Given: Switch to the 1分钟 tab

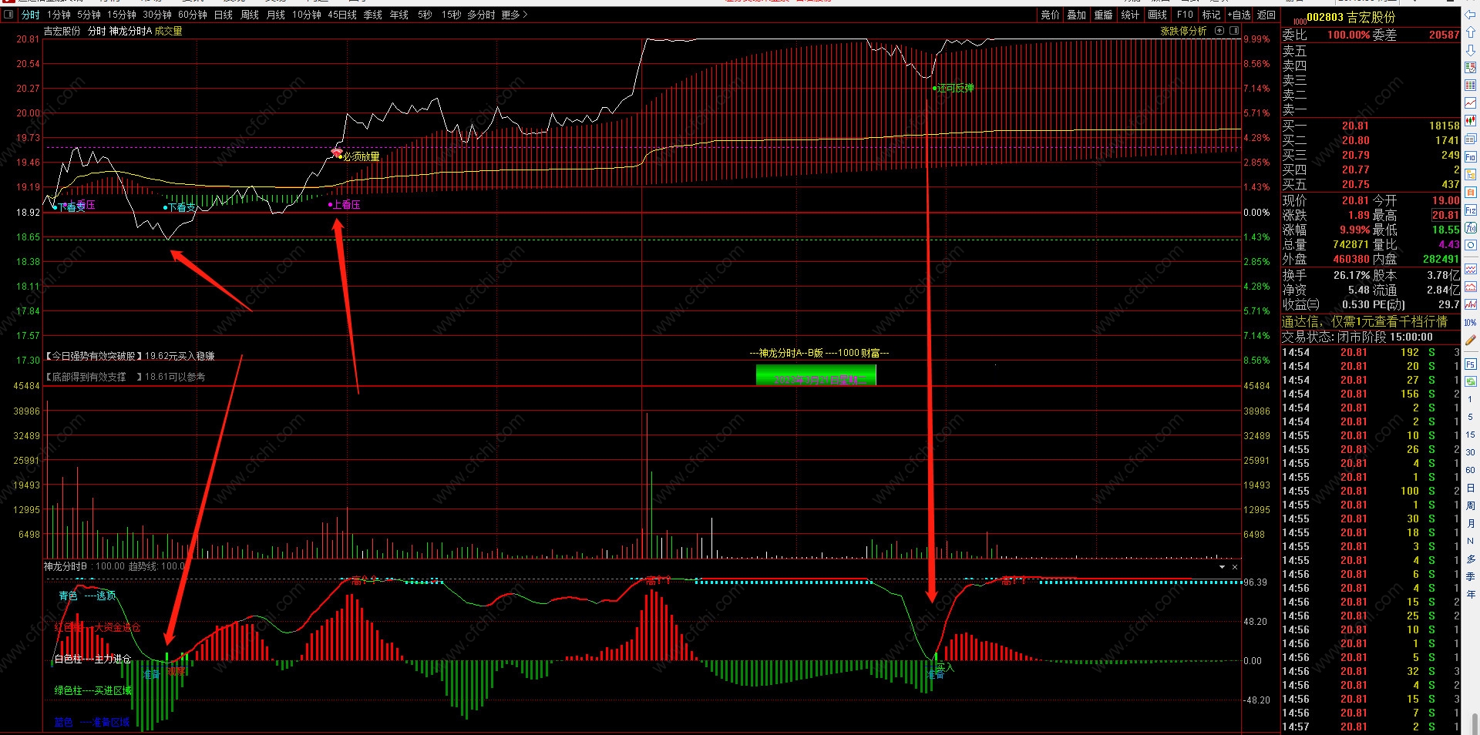Looking at the screenshot, I should [x=59, y=15].
